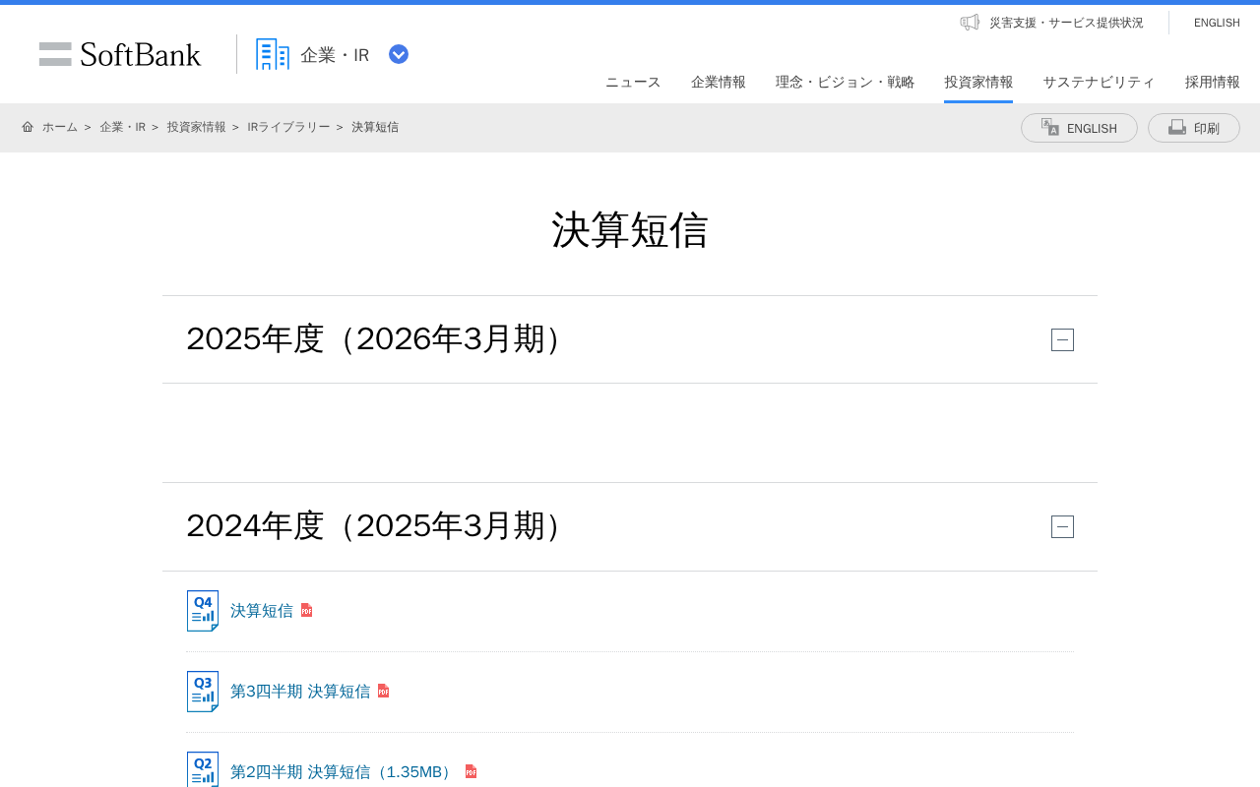Image resolution: width=1260 pixels, height=787 pixels.
Task: Click the megaphone disaster support icon
Action: click(x=970, y=22)
